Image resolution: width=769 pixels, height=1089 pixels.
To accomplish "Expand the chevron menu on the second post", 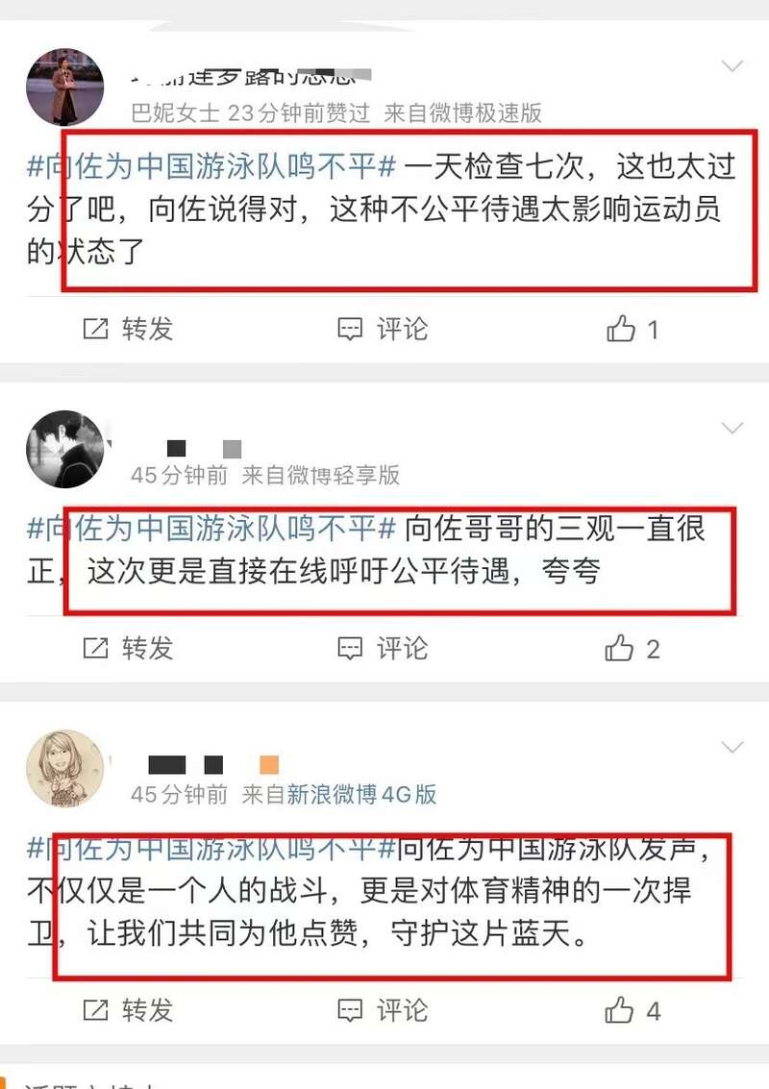I will tap(732, 428).
